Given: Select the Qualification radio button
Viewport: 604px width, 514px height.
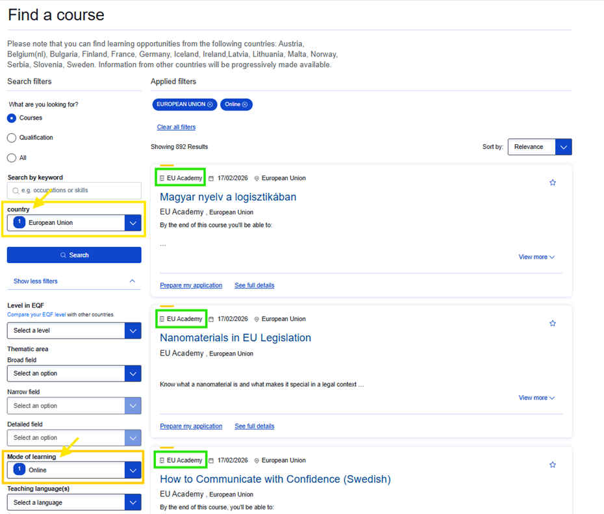Looking at the screenshot, I should tap(12, 138).
